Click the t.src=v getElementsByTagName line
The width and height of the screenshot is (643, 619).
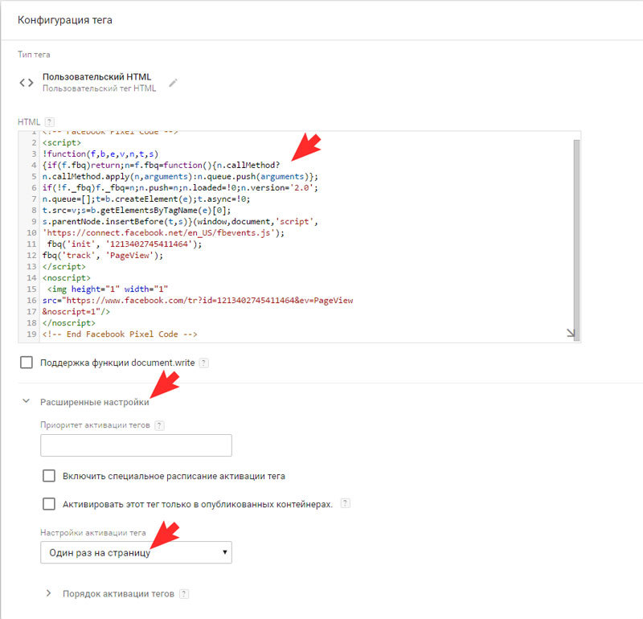pyautogui.click(x=137, y=210)
